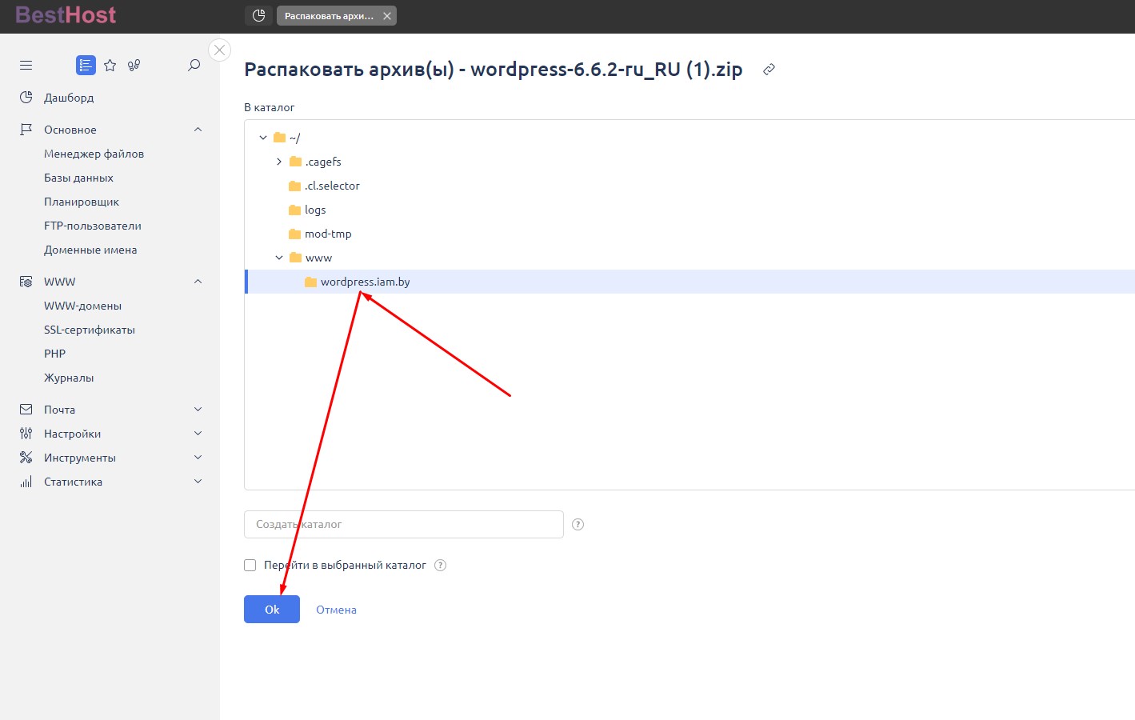Click the hamburger menu icon in sidebar
The image size is (1135, 720).
(x=26, y=66)
